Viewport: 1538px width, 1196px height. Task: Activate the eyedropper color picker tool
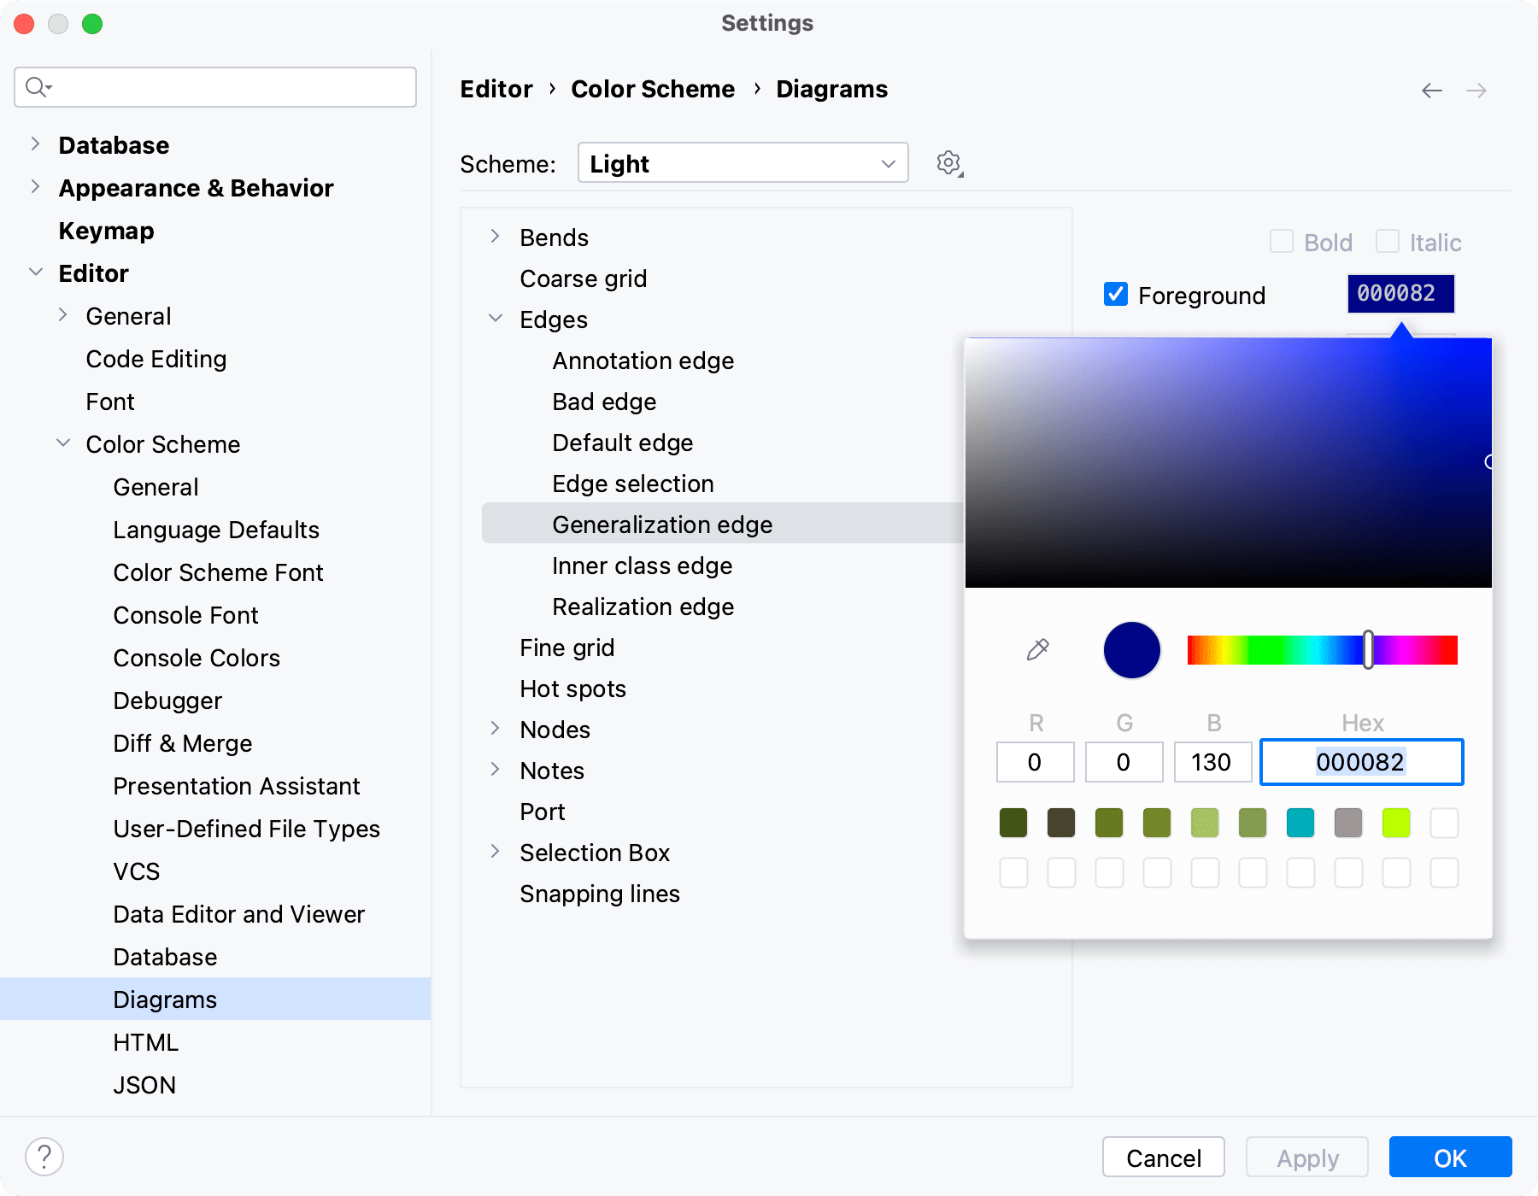(x=1036, y=649)
